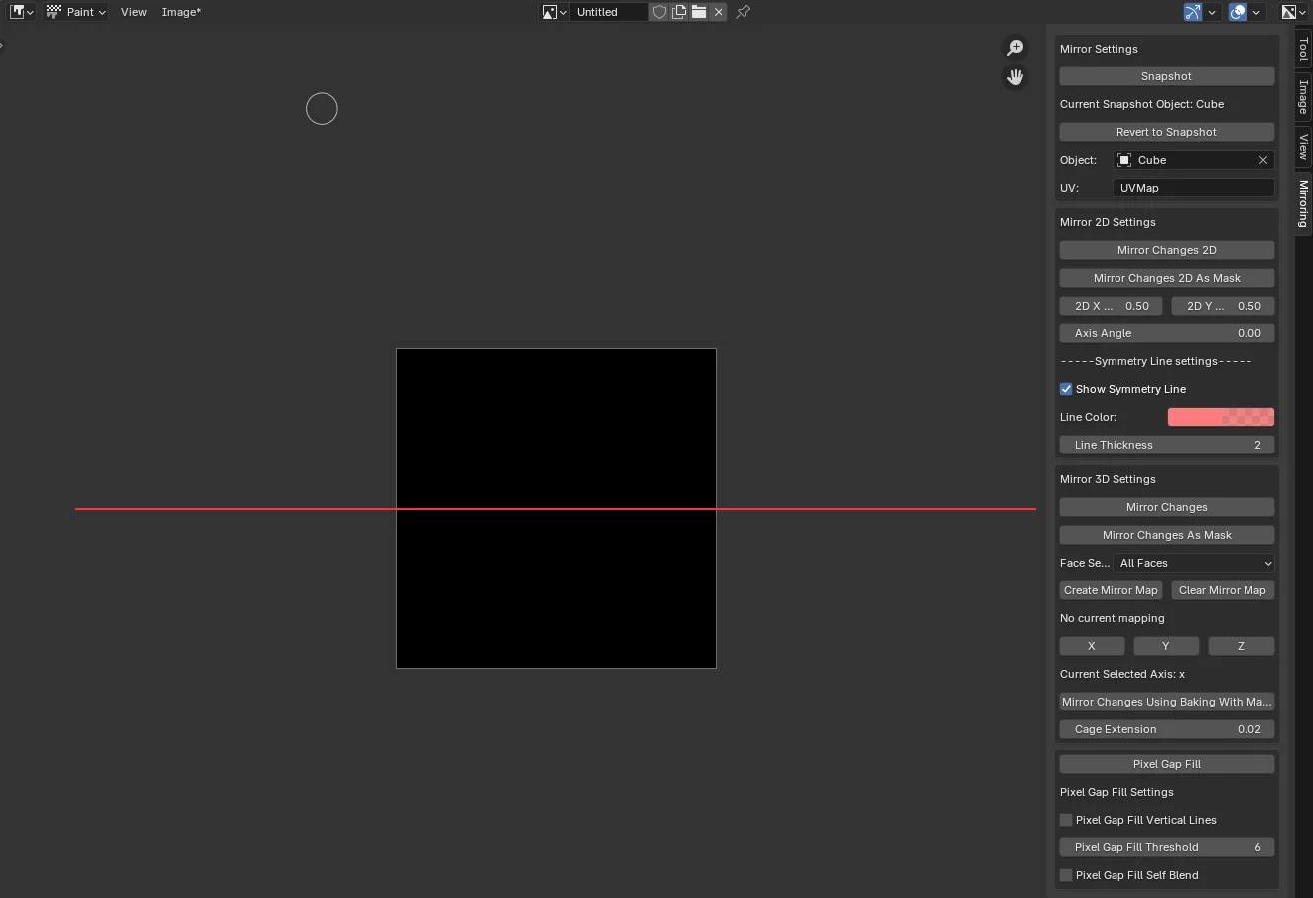Image resolution: width=1313 pixels, height=898 pixels.
Task: Pin the image with the pushpin icon
Action: 743,12
